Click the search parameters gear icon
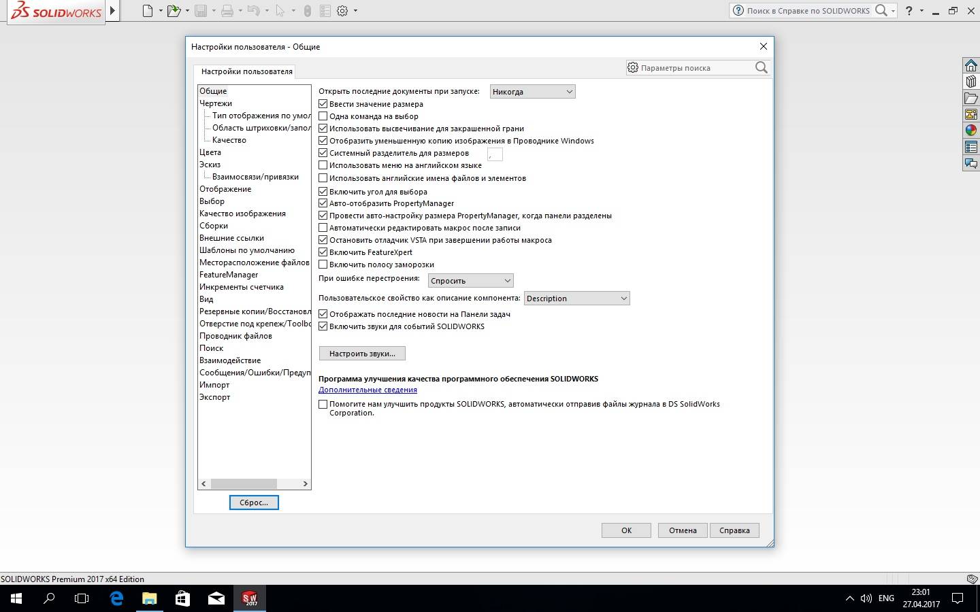This screenshot has width=980, height=612. [633, 67]
